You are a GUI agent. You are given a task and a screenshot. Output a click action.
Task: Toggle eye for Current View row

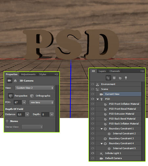tap(92, 94)
